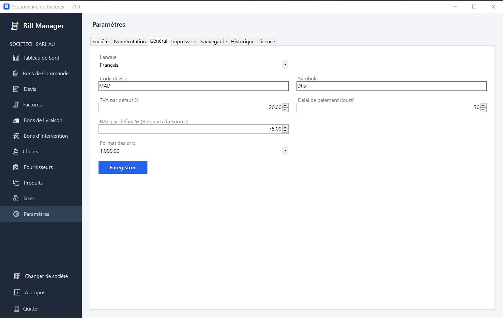503x318 pixels.
Task: Click the Bons de Commande clipboard icon
Action: (x=16, y=73)
